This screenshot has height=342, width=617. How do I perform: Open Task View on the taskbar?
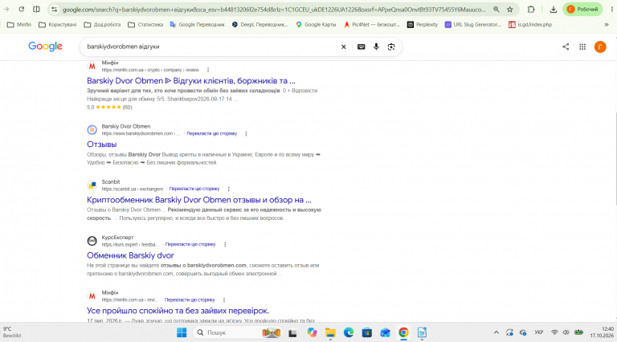click(x=292, y=333)
